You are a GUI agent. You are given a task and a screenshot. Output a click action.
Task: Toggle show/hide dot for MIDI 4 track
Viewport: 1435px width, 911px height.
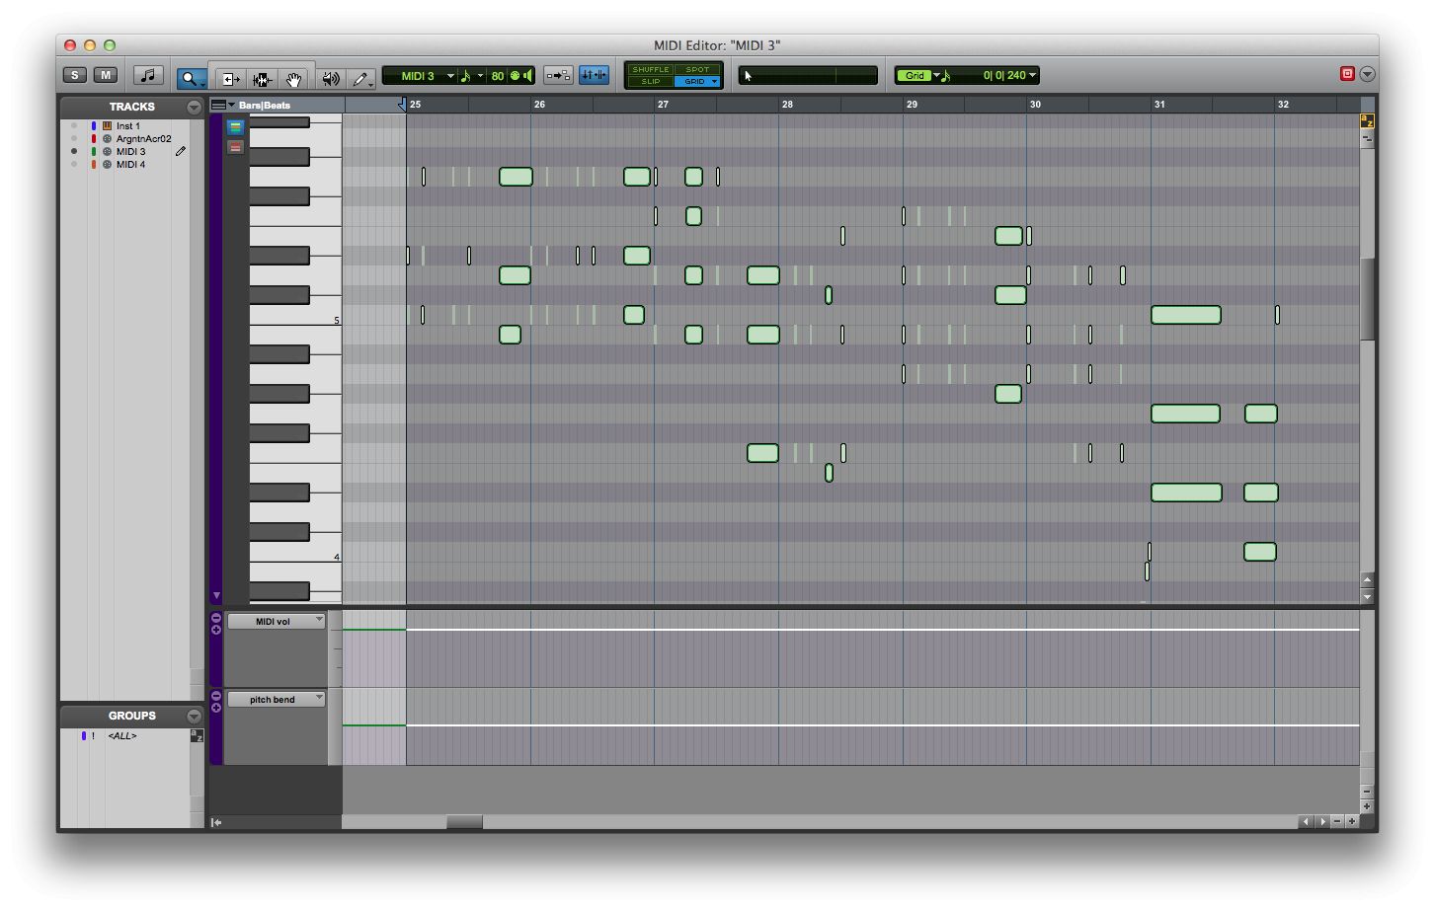[x=74, y=165]
